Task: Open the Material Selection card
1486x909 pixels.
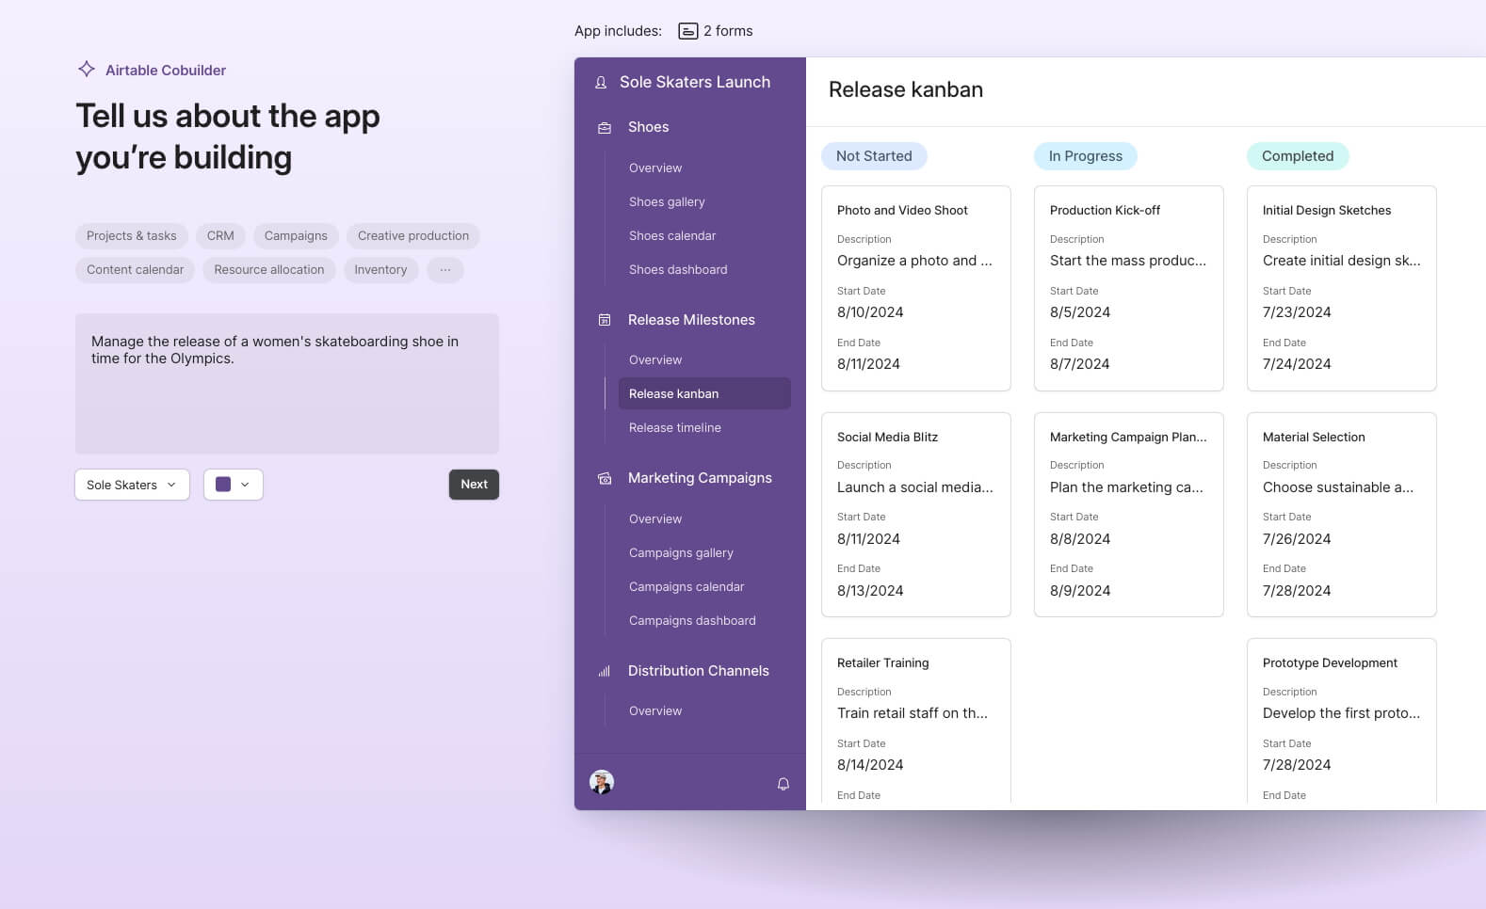Action: [1342, 515]
